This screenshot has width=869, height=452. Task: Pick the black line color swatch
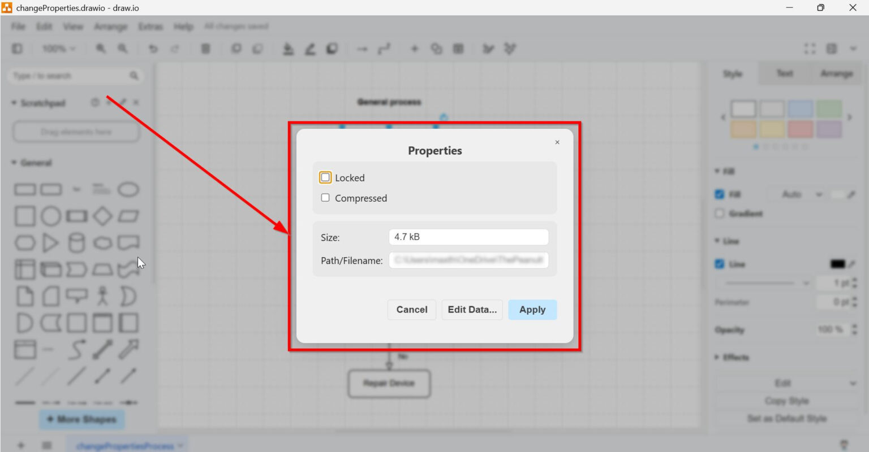click(x=837, y=264)
